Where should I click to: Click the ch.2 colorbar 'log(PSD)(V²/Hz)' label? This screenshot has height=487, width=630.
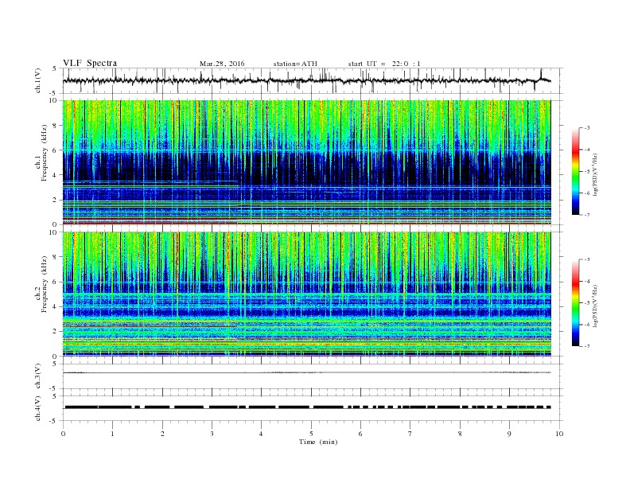pyautogui.click(x=595, y=306)
